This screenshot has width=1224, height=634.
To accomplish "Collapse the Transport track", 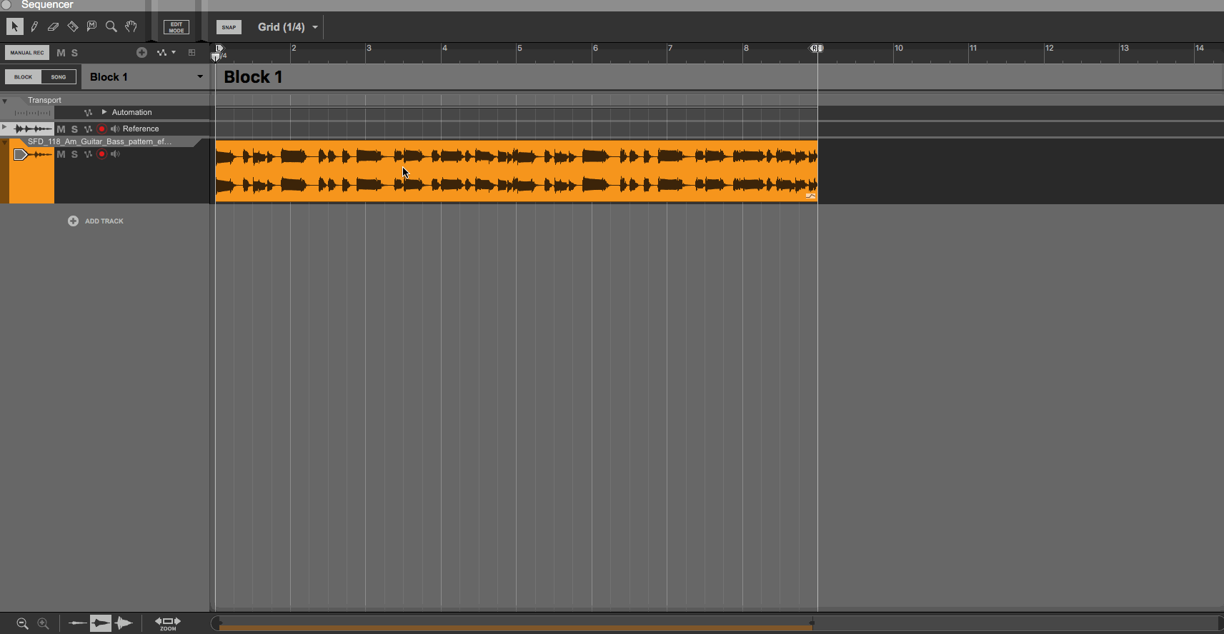I will point(5,101).
